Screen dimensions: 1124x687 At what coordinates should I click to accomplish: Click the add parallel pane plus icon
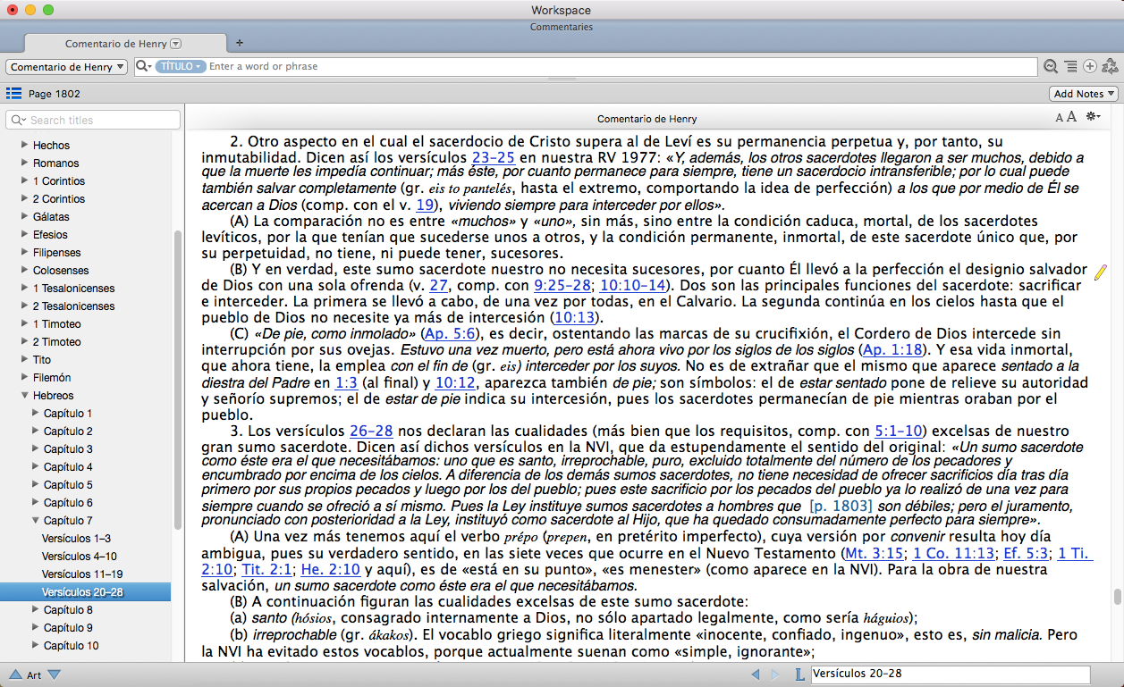tap(1090, 66)
